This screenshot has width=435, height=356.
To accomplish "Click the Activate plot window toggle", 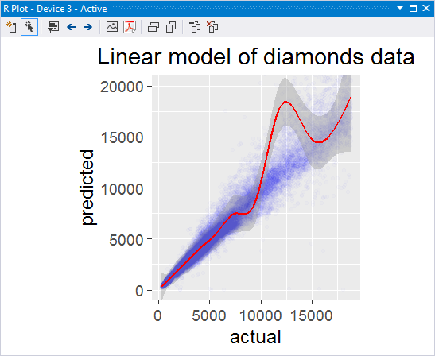I will (x=29, y=27).
